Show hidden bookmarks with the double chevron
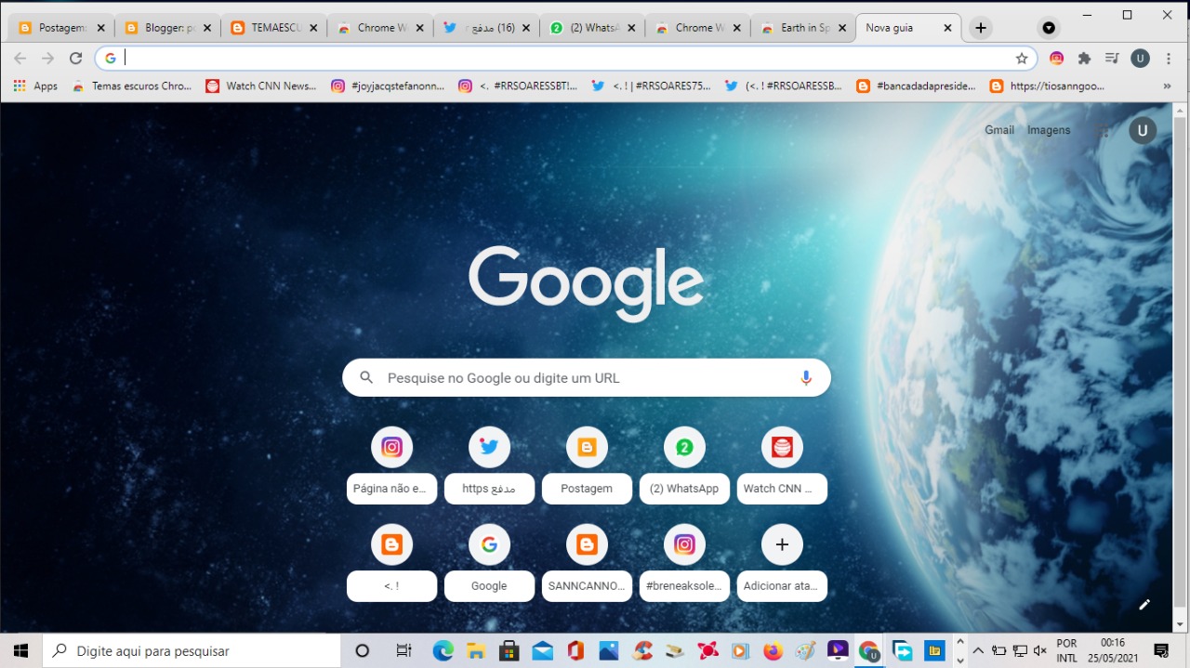 (1167, 85)
